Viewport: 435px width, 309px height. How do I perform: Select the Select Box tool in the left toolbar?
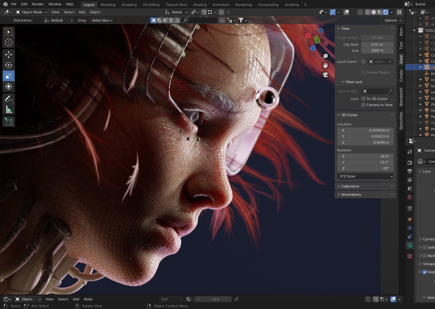(9, 32)
